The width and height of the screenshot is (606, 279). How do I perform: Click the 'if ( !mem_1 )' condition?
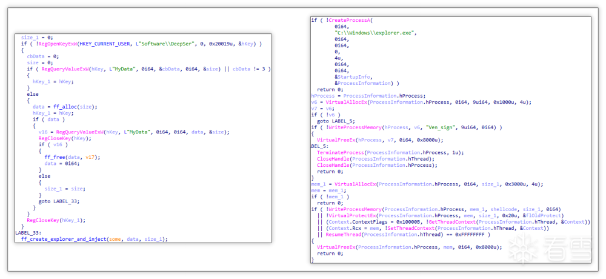coord(330,197)
